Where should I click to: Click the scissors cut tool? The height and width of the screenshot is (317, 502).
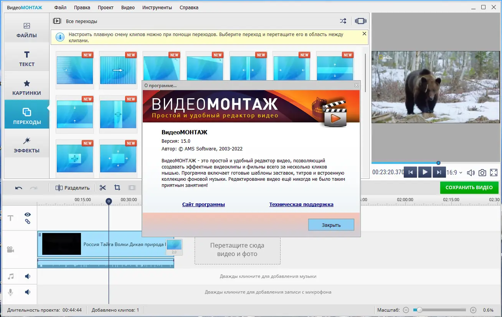pyautogui.click(x=102, y=188)
